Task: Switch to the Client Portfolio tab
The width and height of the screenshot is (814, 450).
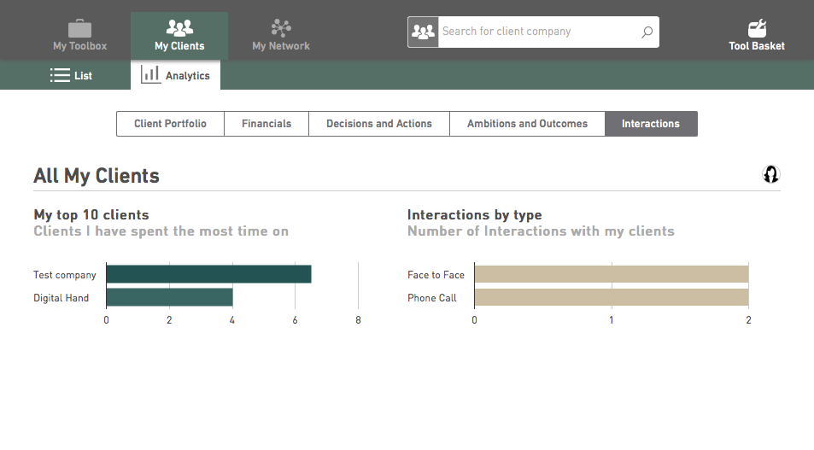Action: pos(170,124)
